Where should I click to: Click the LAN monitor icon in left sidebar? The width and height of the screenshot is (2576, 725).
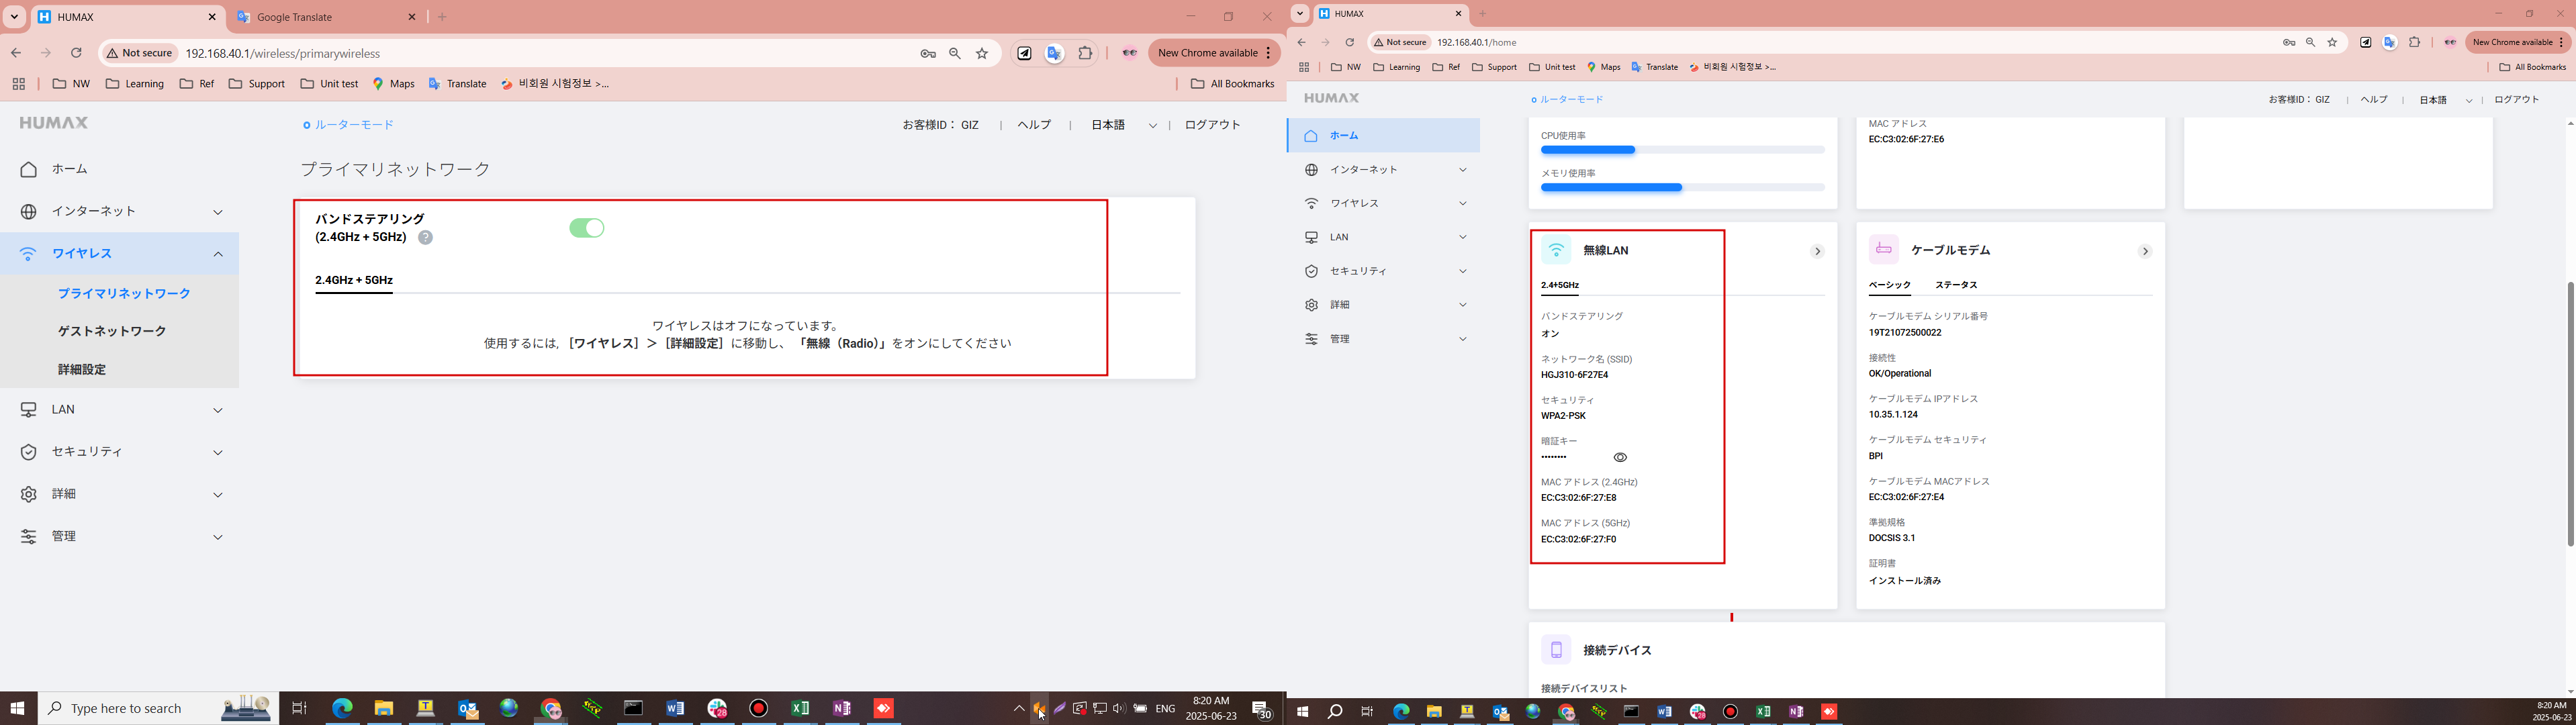[29, 410]
